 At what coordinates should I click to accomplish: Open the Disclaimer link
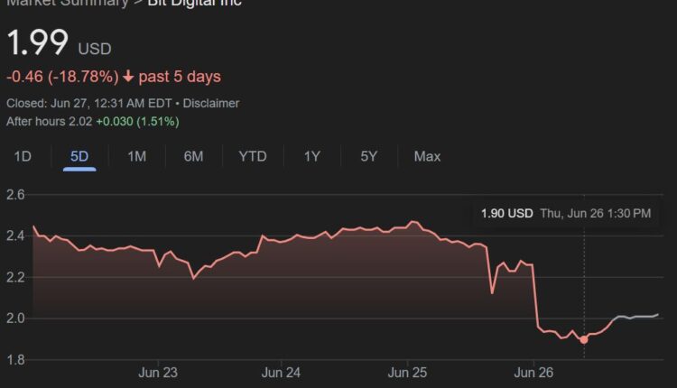pyautogui.click(x=211, y=104)
